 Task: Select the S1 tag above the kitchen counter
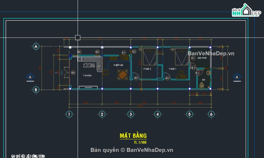click(124, 53)
